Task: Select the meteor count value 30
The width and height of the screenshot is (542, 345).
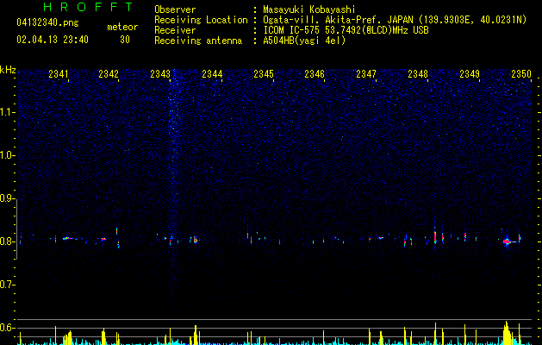Action: pyautogui.click(x=125, y=40)
